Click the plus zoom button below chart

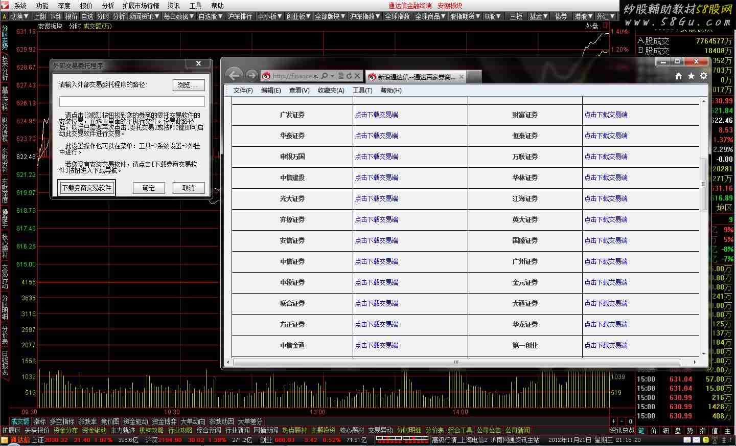coord(614,421)
